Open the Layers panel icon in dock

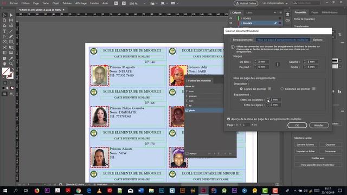tap(287, 15)
